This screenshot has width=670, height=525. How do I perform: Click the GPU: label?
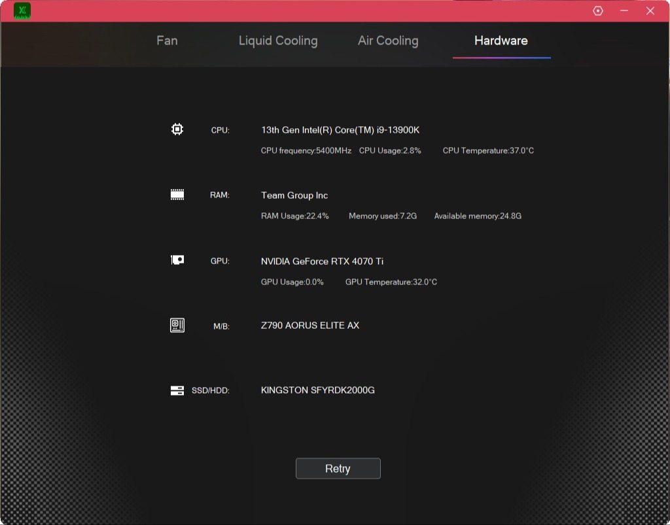click(x=220, y=261)
